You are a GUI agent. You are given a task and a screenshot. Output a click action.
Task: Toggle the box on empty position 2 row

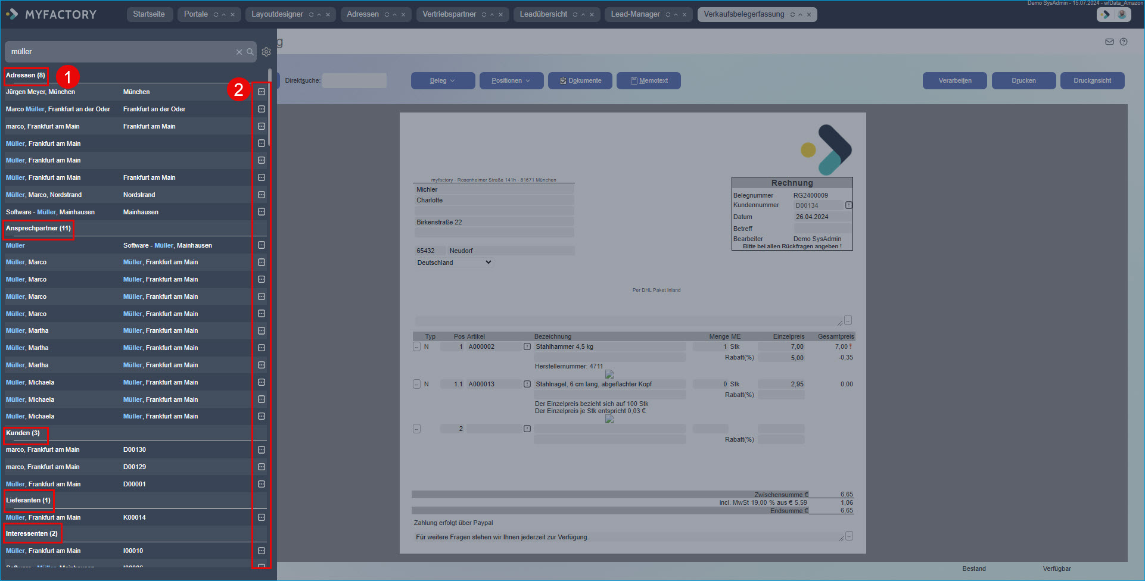tap(417, 429)
